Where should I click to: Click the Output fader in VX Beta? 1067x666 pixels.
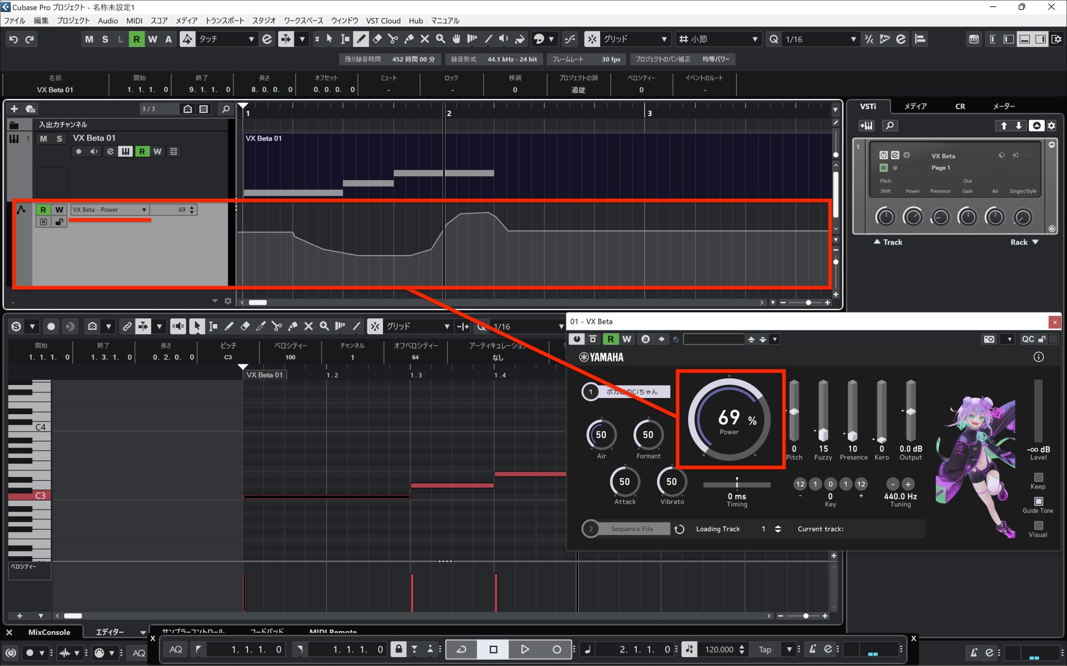coord(910,412)
